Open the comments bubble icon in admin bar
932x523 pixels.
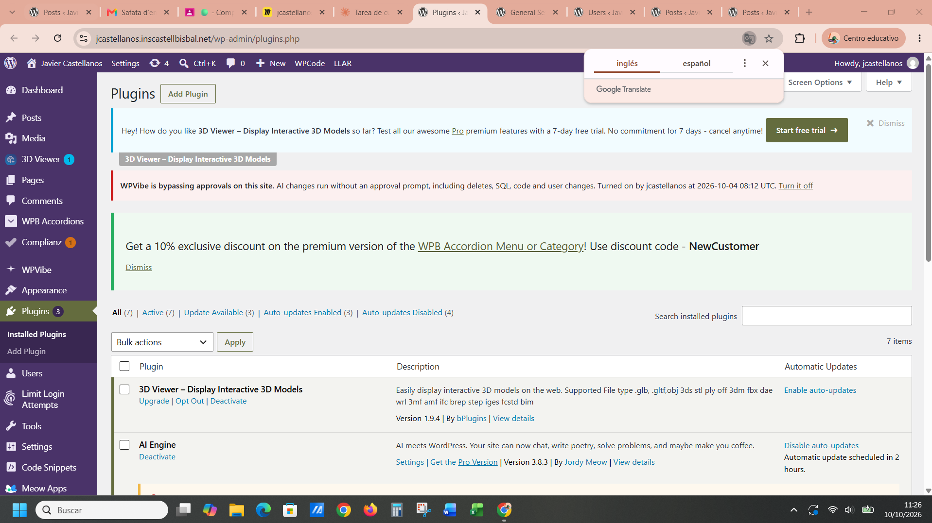pyautogui.click(x=235, y=63)
